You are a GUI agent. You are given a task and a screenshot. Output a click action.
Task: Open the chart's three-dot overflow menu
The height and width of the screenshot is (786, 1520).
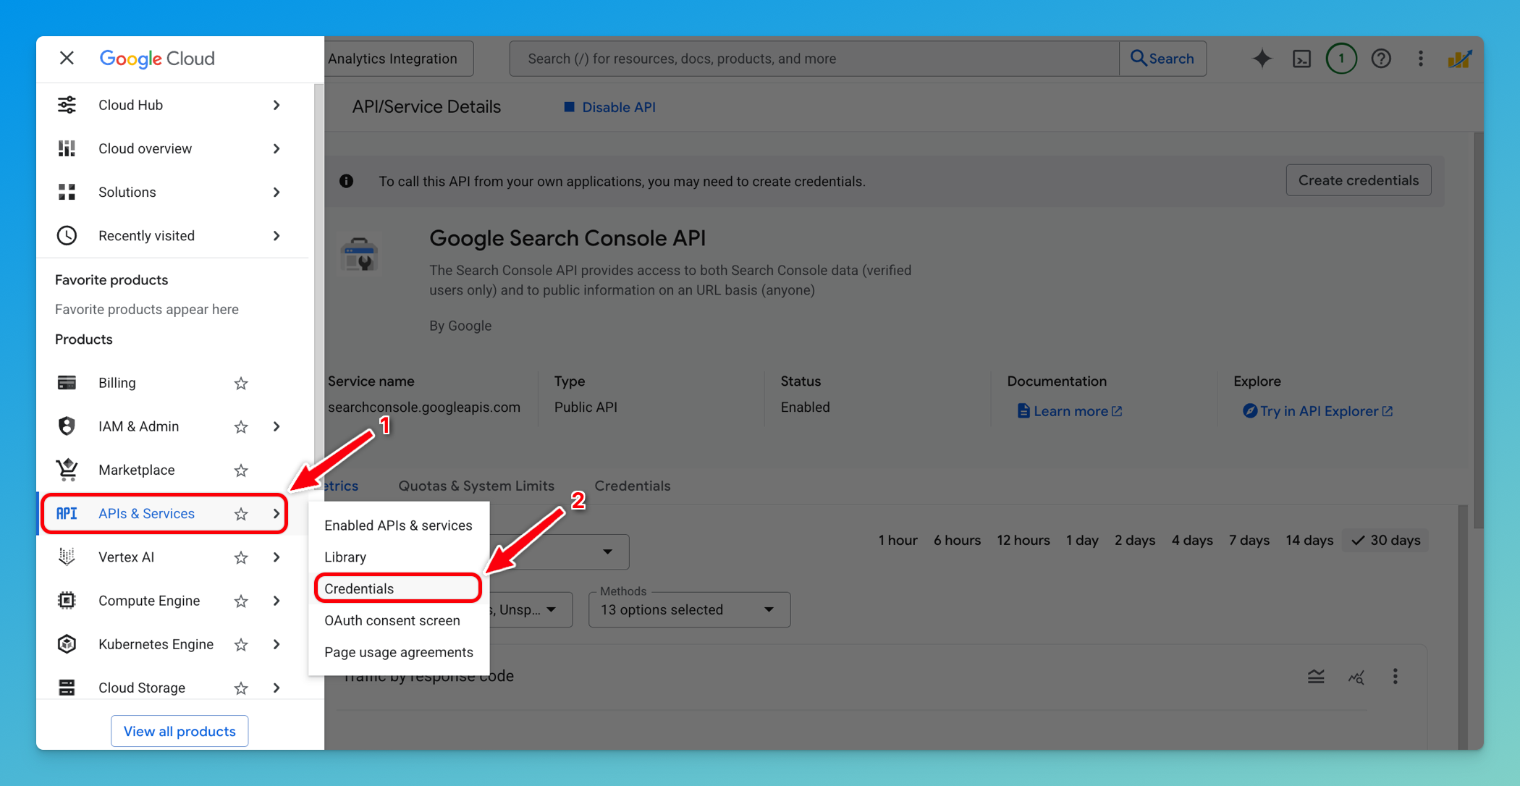[x=1396, y=677]
